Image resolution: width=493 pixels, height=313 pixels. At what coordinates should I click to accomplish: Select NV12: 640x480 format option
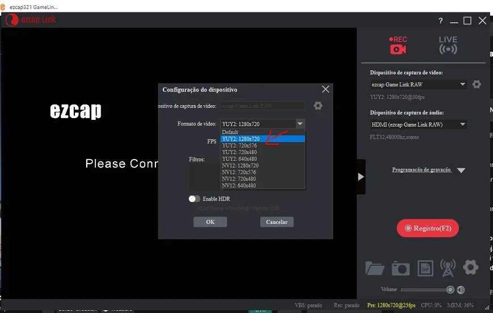coord(263,185)
